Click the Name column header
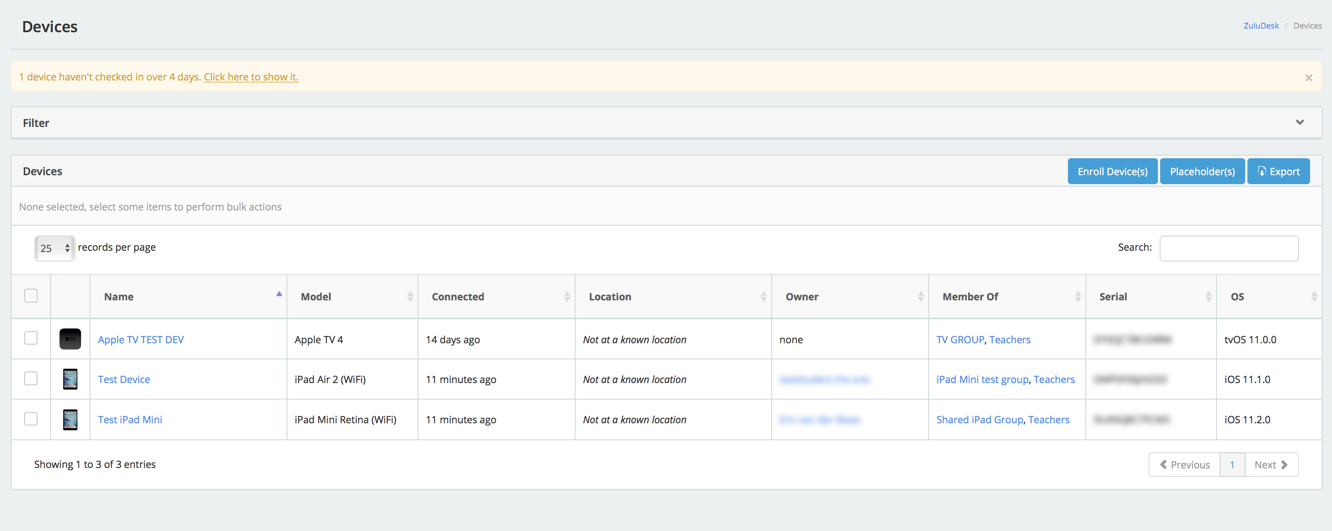 (188, 296)
